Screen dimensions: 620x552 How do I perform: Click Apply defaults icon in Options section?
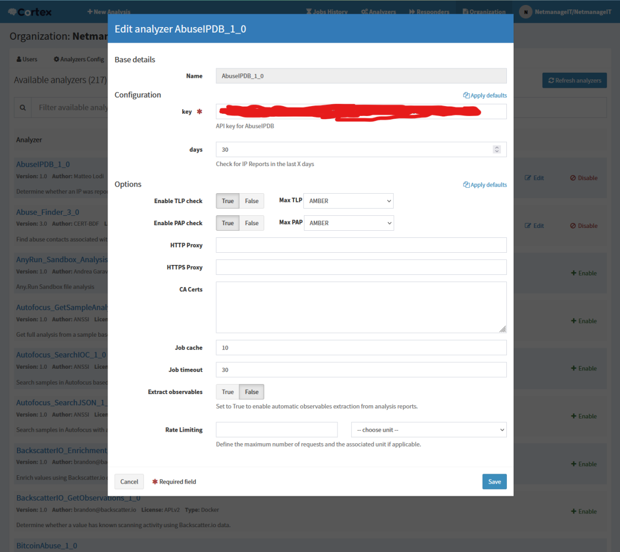click(x=466, y=185)
